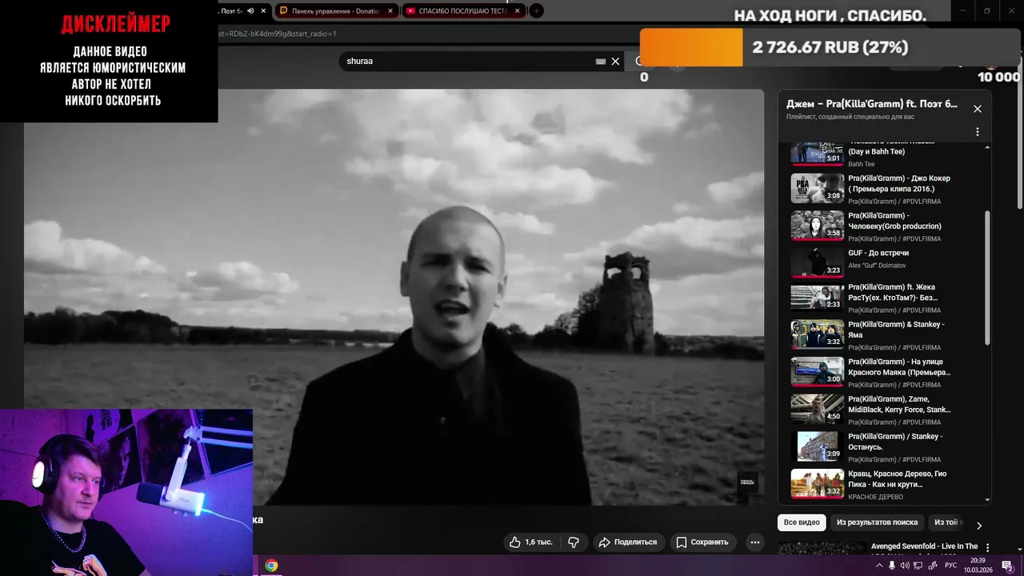1024x576 pixels.
Task: Switch the РУС input language
Action: click(x=950, y=566)
